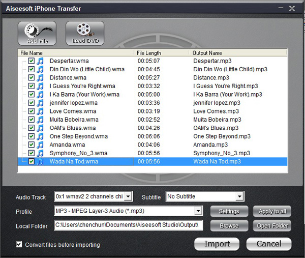This screenshot has width=305, height=258.
Task: Click output name OAM's Blues.mp3
Action: (216, 128)
